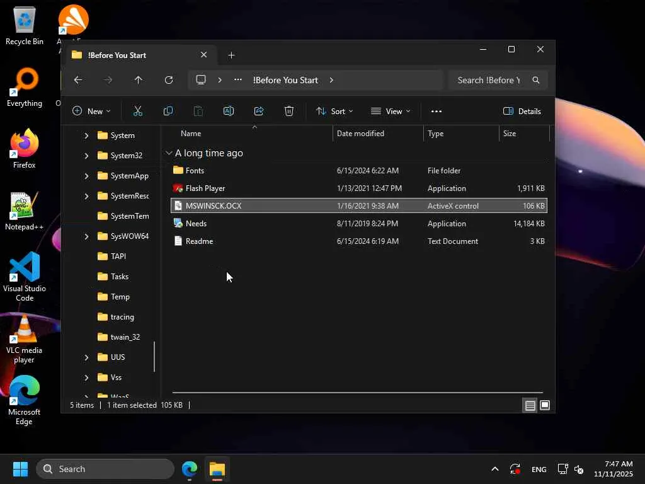Open the See more three-dots menu
Image resolution: width=645 pixels, height=484 pixels.
[437, 111]
